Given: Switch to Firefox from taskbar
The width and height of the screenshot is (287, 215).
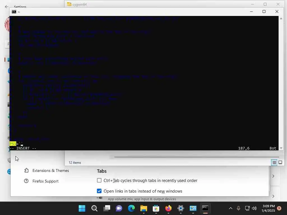Looking at the screenshot, I should 168,208.
